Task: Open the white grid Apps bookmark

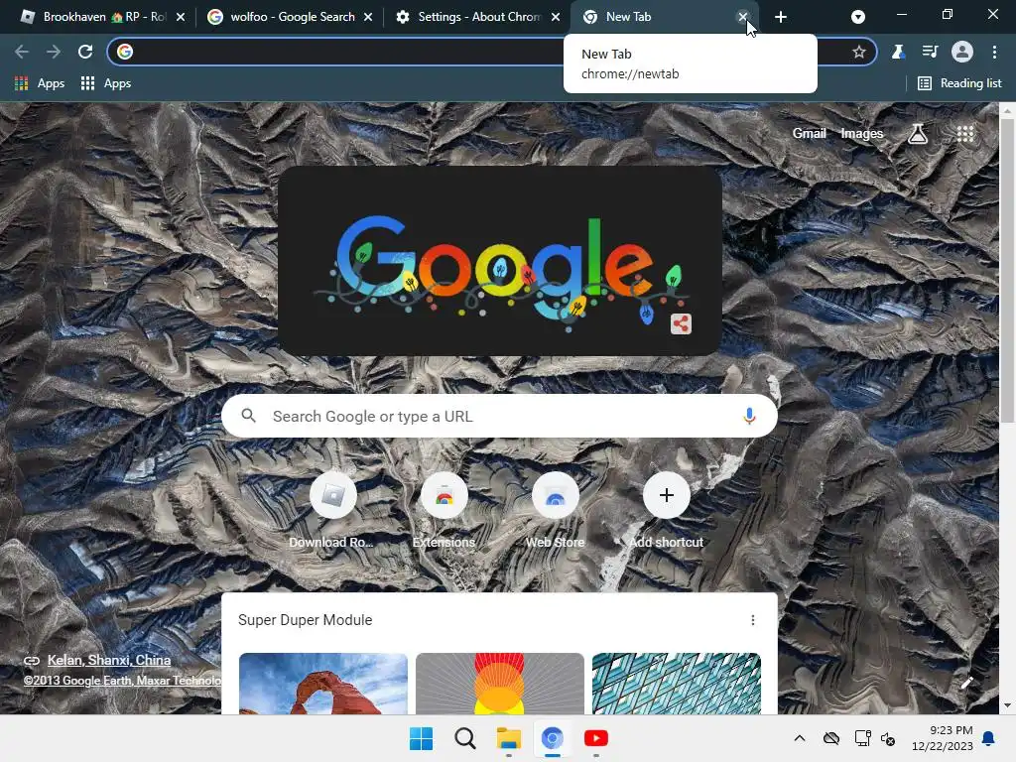Action: [x=105, y=83]
